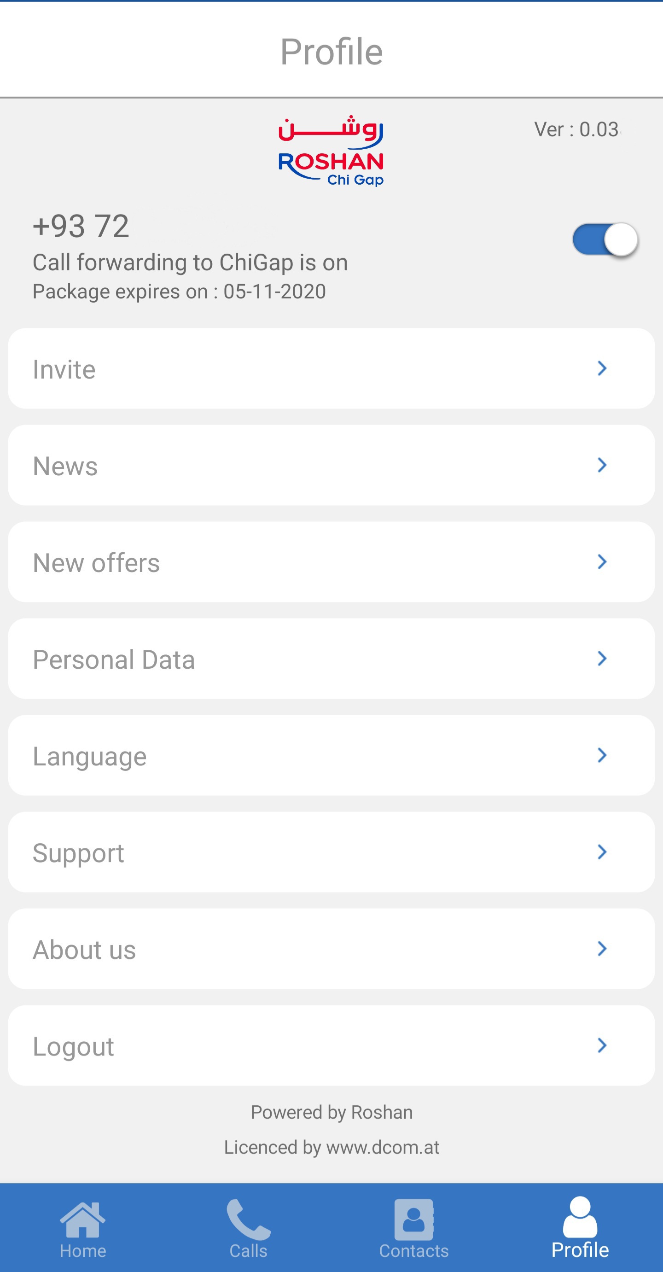Open the Calls phone icon
Screen dimensions: 663x1272
pos(248,1219)
